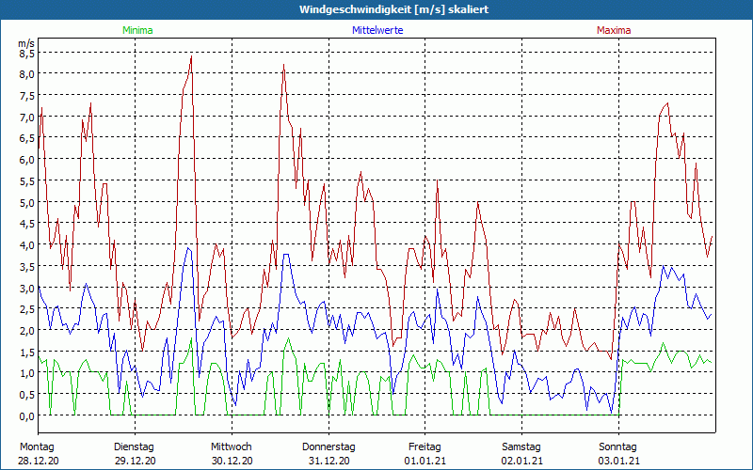Click the '5,5' y-axis value
753x470 pixels.
pos(27,180)
